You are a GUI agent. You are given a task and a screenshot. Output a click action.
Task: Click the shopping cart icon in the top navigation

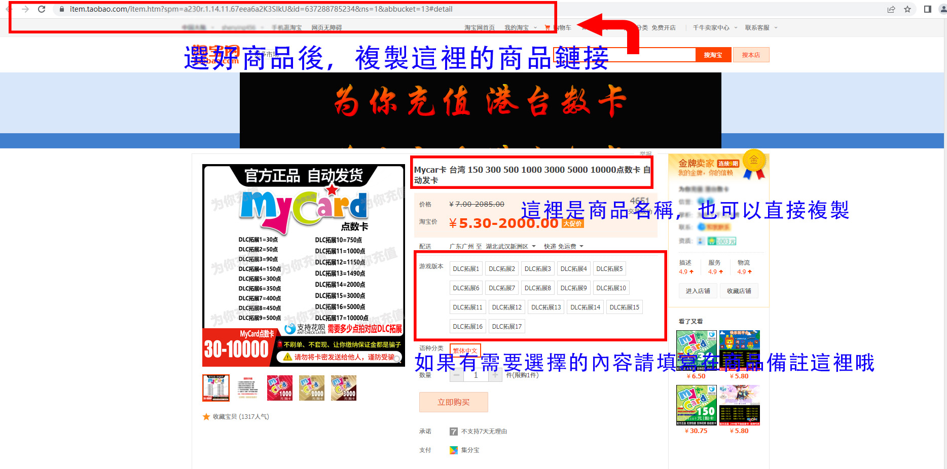[548, 28]
